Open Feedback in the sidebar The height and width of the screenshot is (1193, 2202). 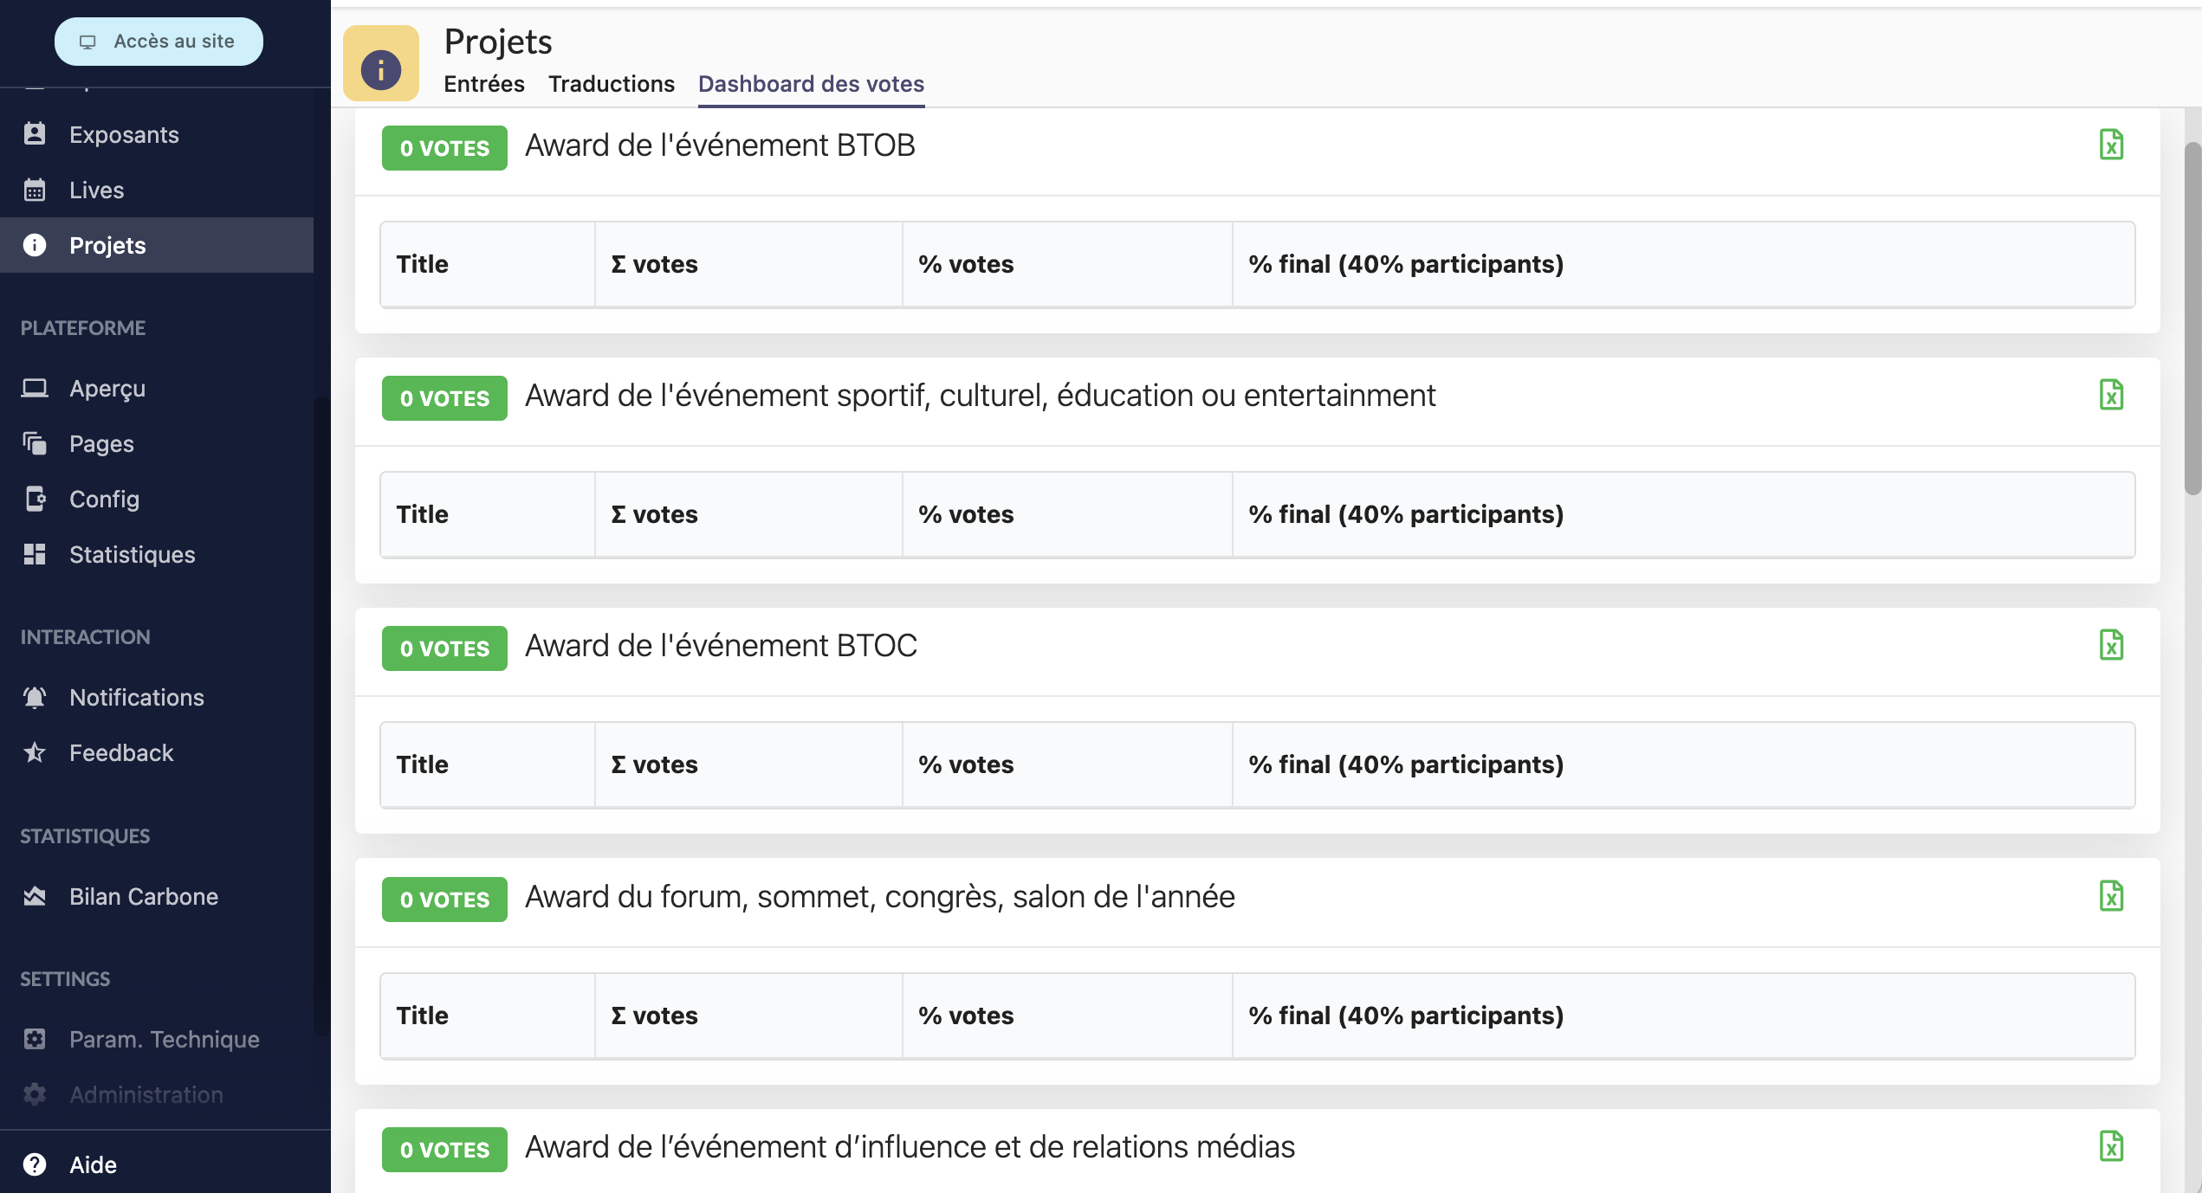157,752
